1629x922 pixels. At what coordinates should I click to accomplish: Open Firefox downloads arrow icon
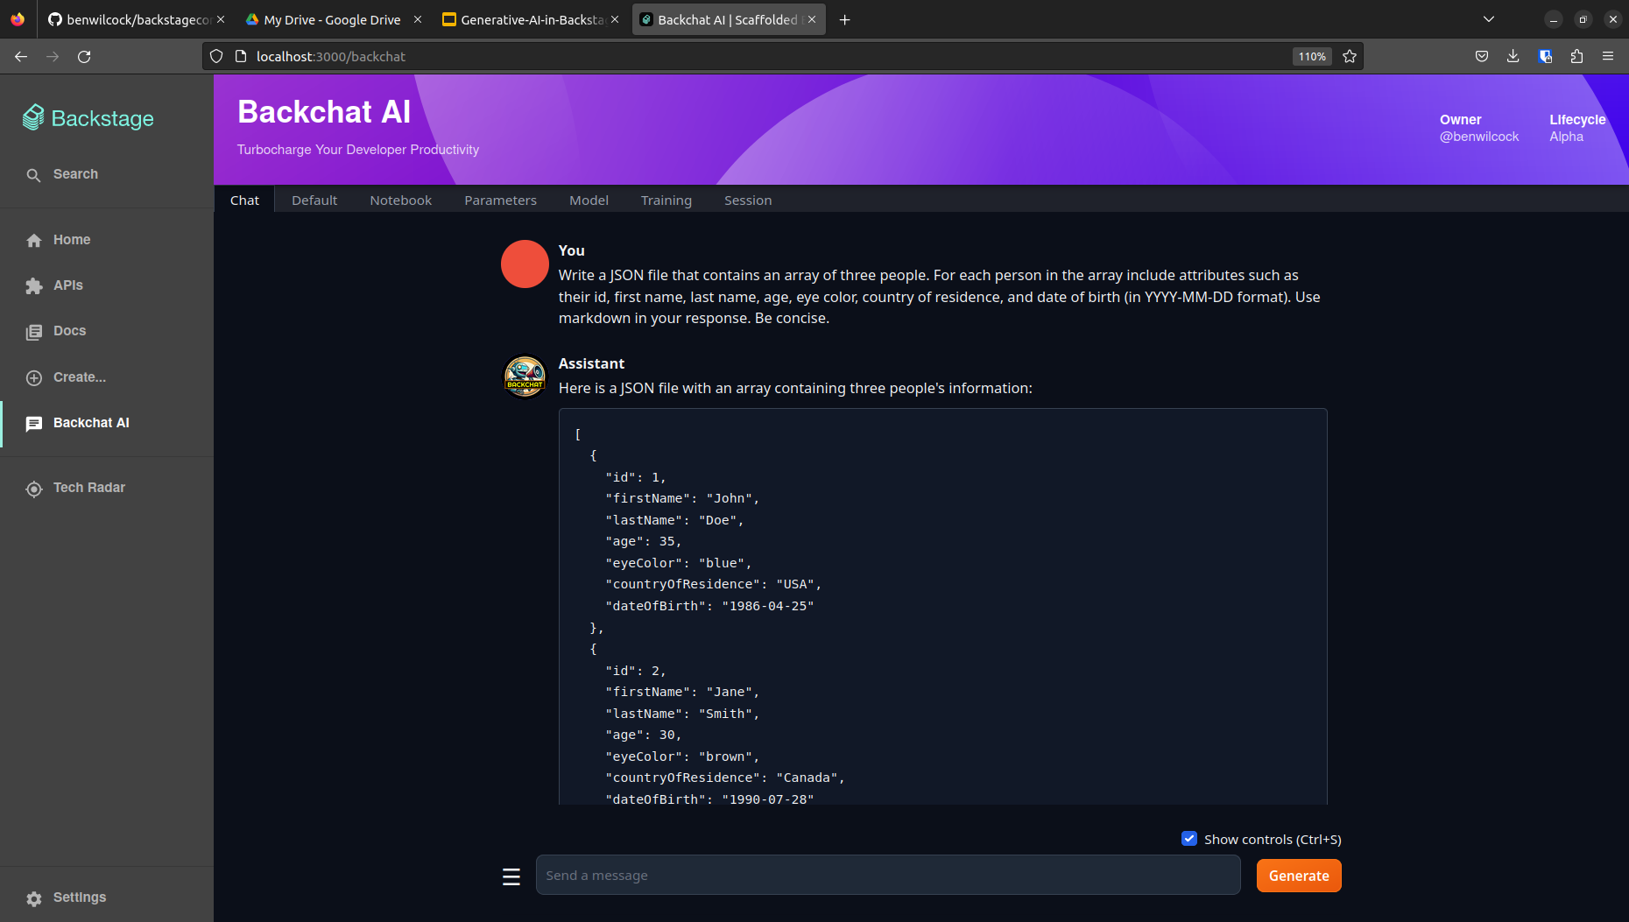pos(1513,56)
